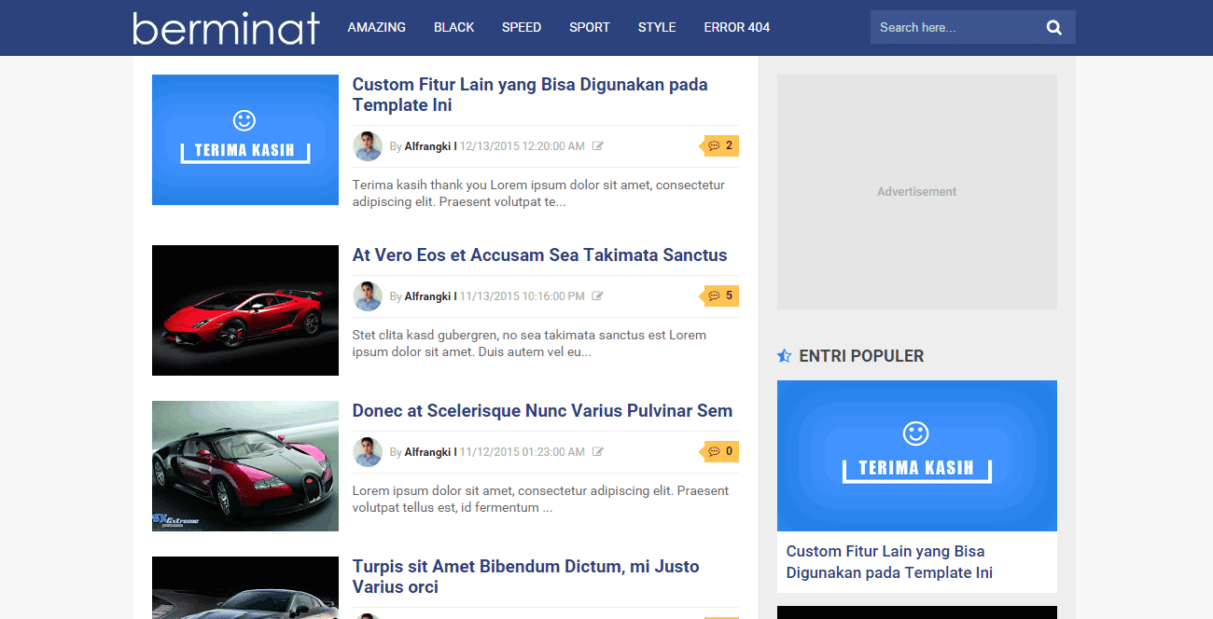Click the red Lamborghini thumbnail
The image size is (1213, 619).
coord(245,310)
